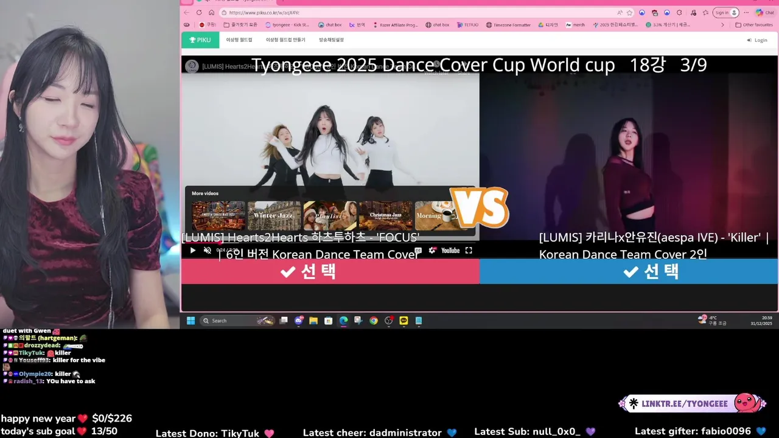The height and width of the screenshot is (438, 779).
Task: Select the left red 선택 button
Action: click(x=330, y=271)
